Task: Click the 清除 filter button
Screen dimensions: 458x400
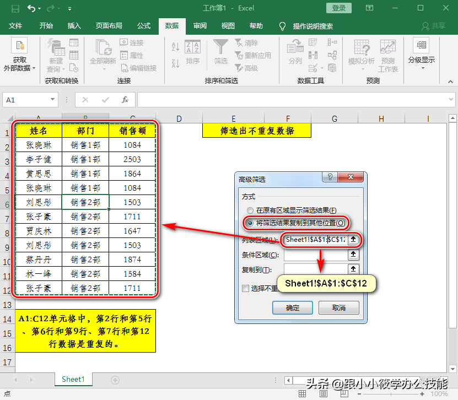Action: click(246, 42)
